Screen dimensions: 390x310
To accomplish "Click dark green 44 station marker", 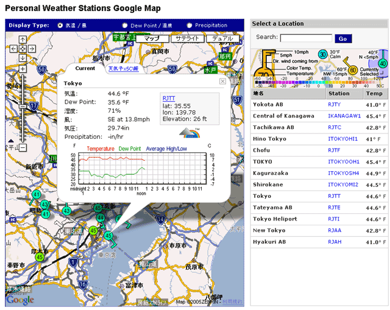I will tap(101, 218).
